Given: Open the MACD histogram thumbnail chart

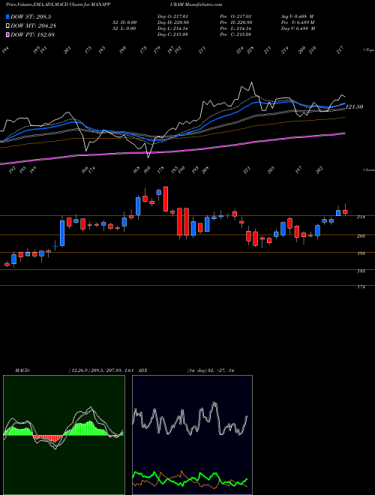Looking at the screenshot, I should click(x=64, y=435).
